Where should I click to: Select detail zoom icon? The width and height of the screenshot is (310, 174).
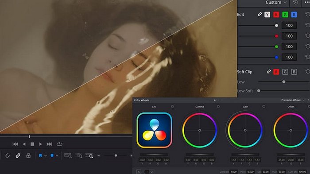[x=79, y=155]
